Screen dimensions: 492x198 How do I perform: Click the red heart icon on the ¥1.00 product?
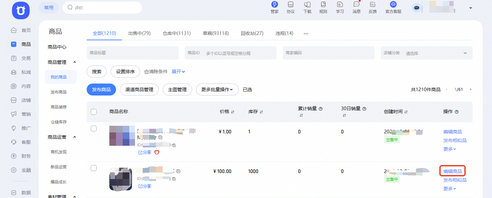(x=157, y=152)
